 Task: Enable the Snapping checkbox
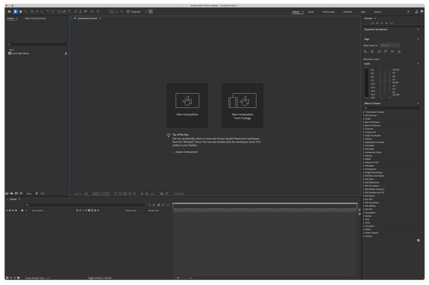tap(128, 11)
